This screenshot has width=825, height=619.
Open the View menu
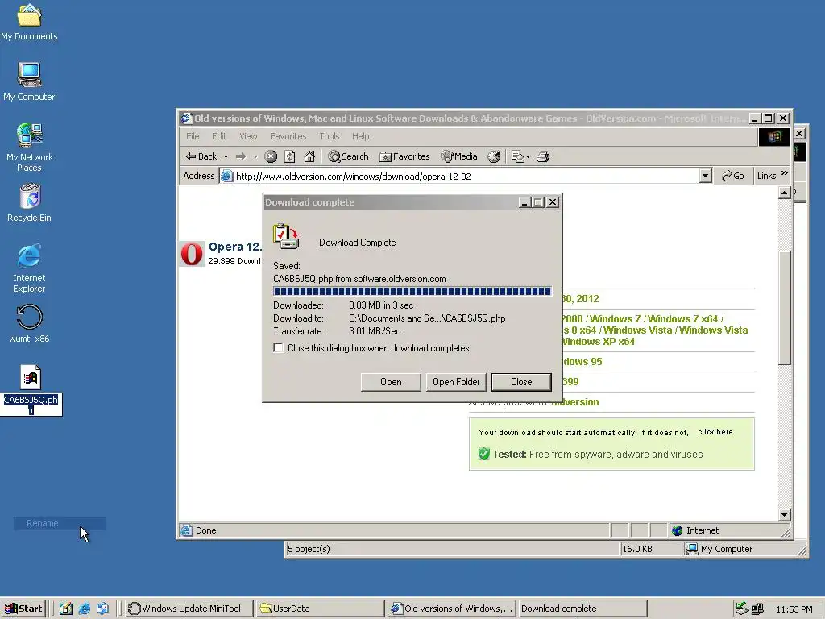[248, 136]
